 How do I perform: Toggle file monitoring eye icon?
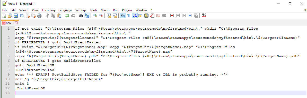click(x=164, y=16)
